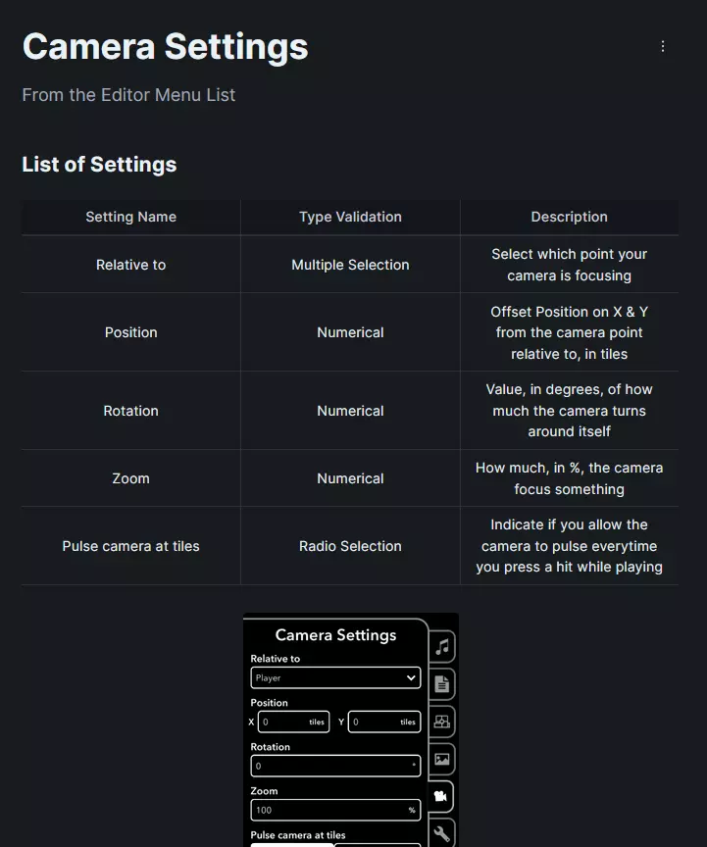Expand the Relative to Player dropdown
This screenshot has width=707, height=847.
coord(335,677)
